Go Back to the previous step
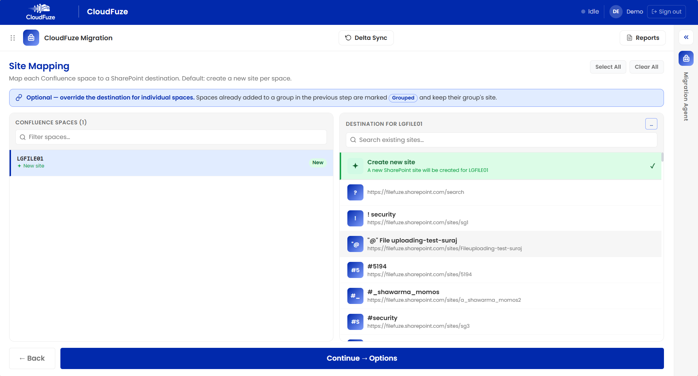698x376 pixels. click(x=32, y=358)
